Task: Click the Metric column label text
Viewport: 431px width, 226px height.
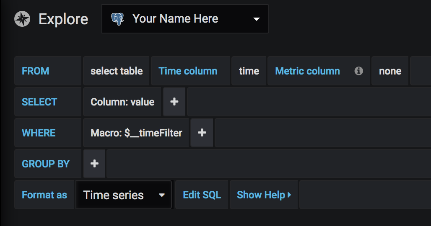Action: click(x=307, y=71)
